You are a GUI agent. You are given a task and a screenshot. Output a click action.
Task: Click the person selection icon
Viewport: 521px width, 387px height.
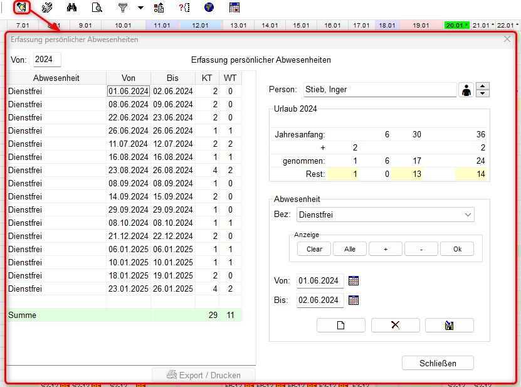click(466, 90)
